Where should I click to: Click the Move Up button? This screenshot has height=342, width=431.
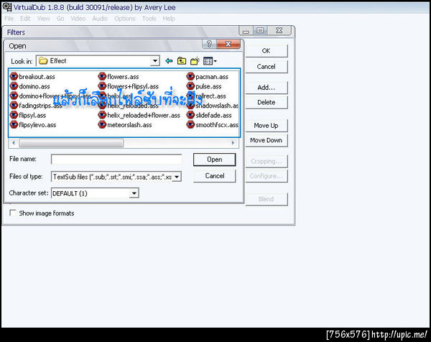266,126
